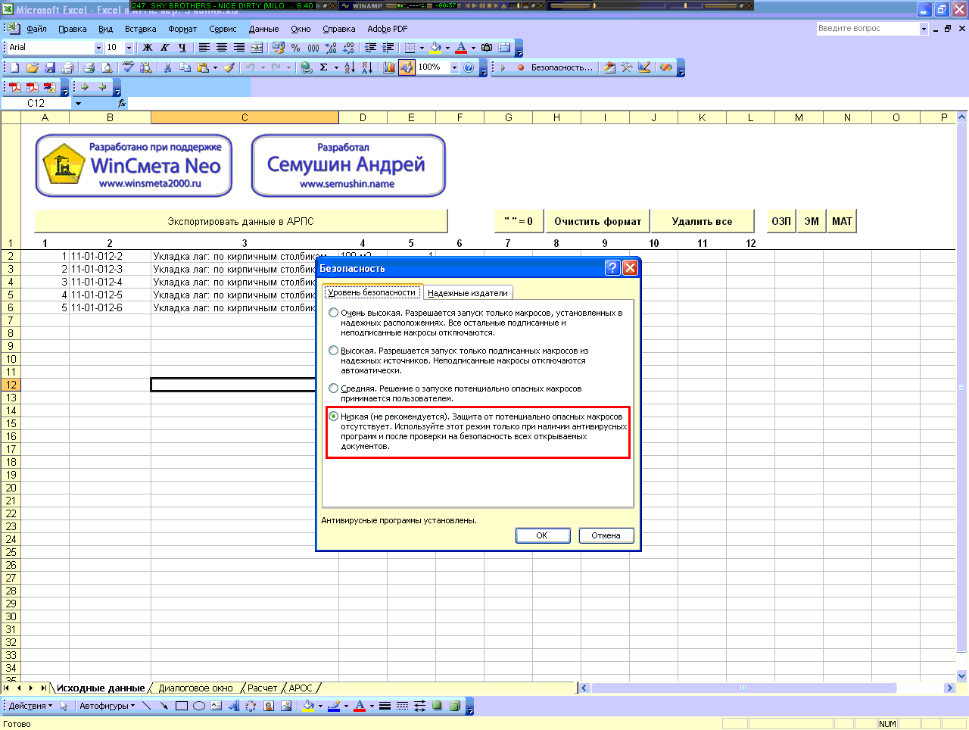Click the Visual Basic Editor icon
Image resolution: width=969 pixels, height=730 pixels.
[609, 67]
